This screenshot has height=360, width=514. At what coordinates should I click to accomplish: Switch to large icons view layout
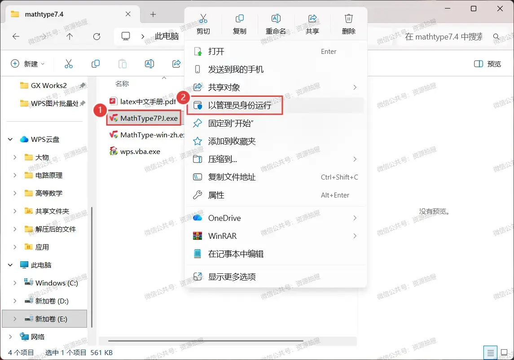(504, 353)
